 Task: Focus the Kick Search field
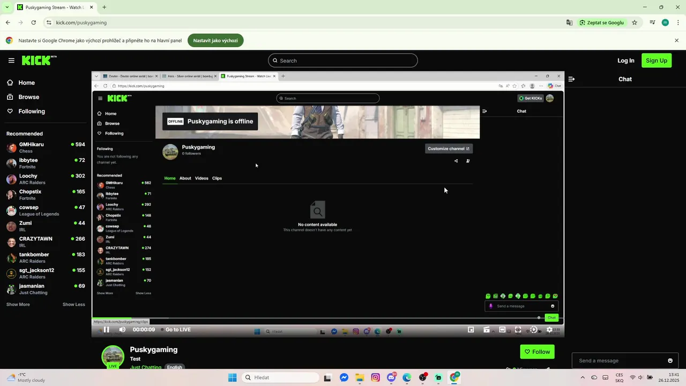coord(343,61)
